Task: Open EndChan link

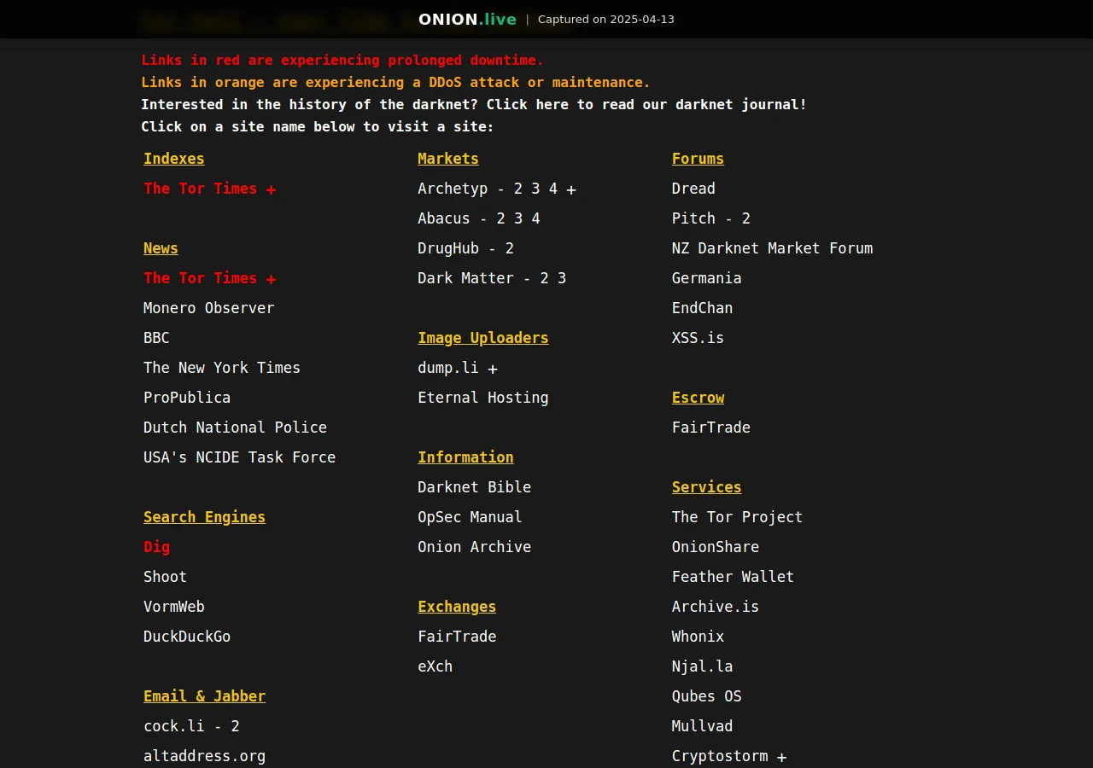Action: tap(702, 308)
